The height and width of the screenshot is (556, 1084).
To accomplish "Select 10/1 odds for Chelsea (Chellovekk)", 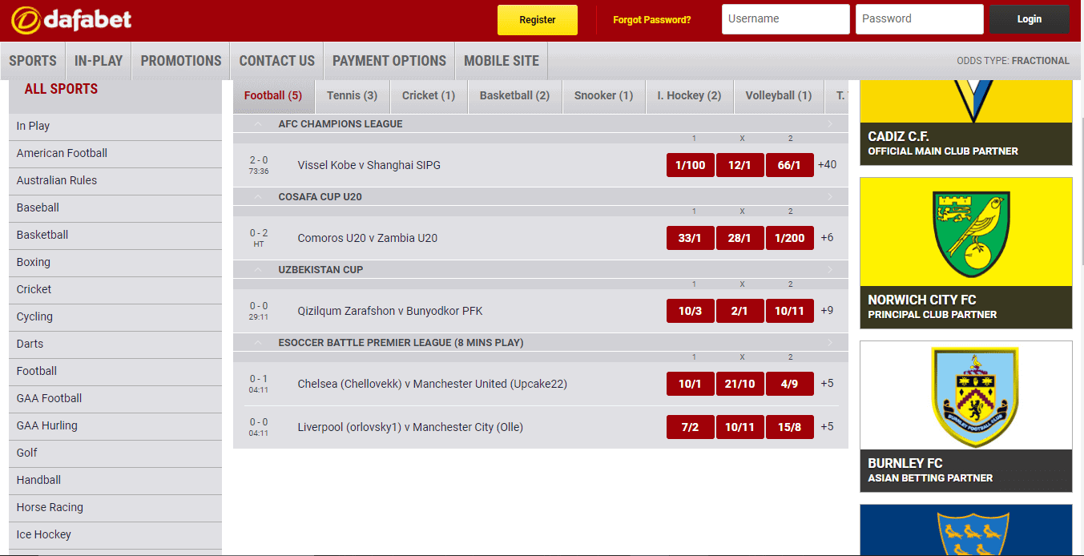I will pos(691,384).
